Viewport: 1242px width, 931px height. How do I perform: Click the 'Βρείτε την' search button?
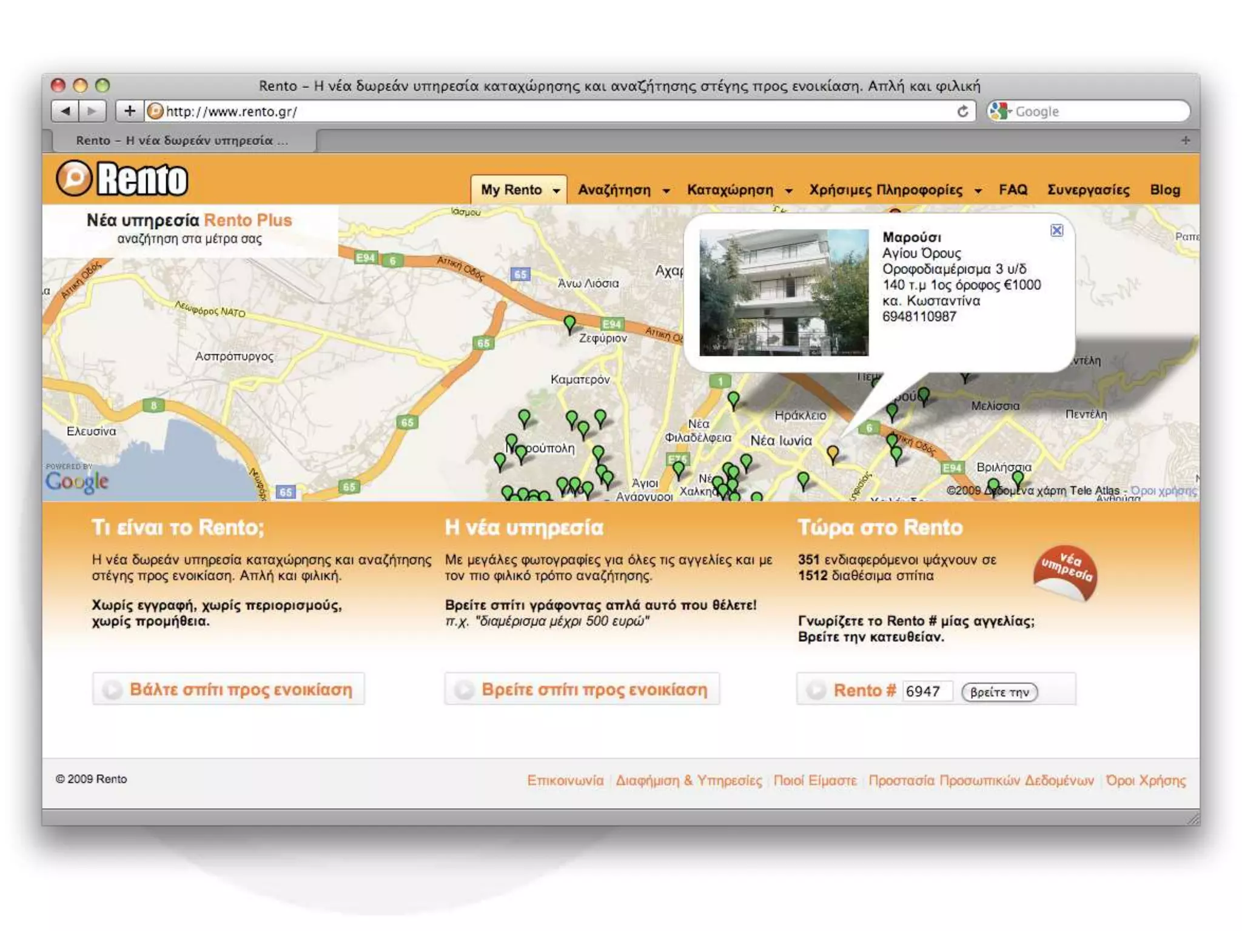999,692
